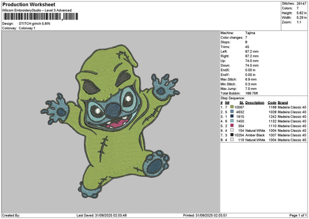Click the pink swatch code 1110
Image resolution: width=309 pixels, height=219 pixels.
click(232, 126)
